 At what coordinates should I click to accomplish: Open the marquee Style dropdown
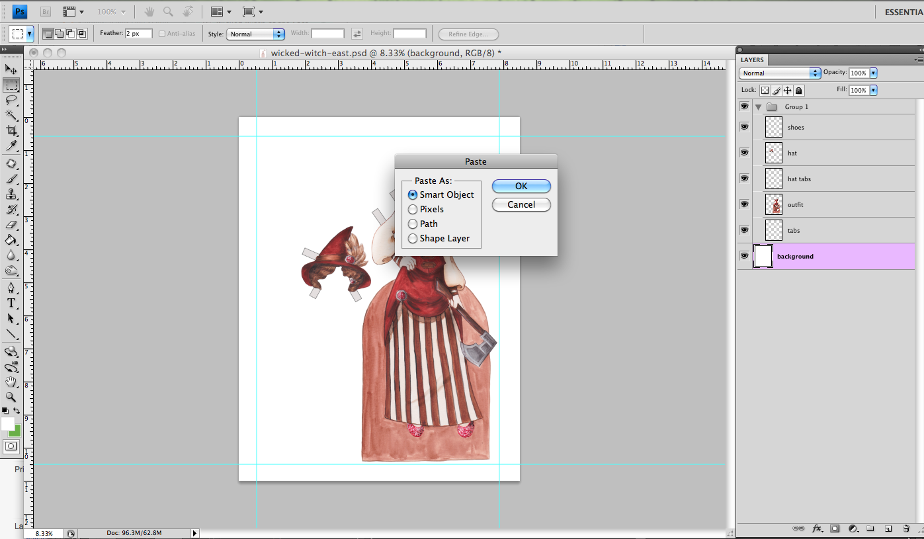pos(255,34)
